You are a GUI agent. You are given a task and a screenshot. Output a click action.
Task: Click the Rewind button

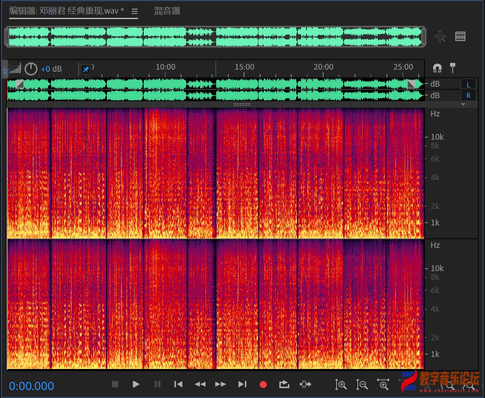coord(200,384)
